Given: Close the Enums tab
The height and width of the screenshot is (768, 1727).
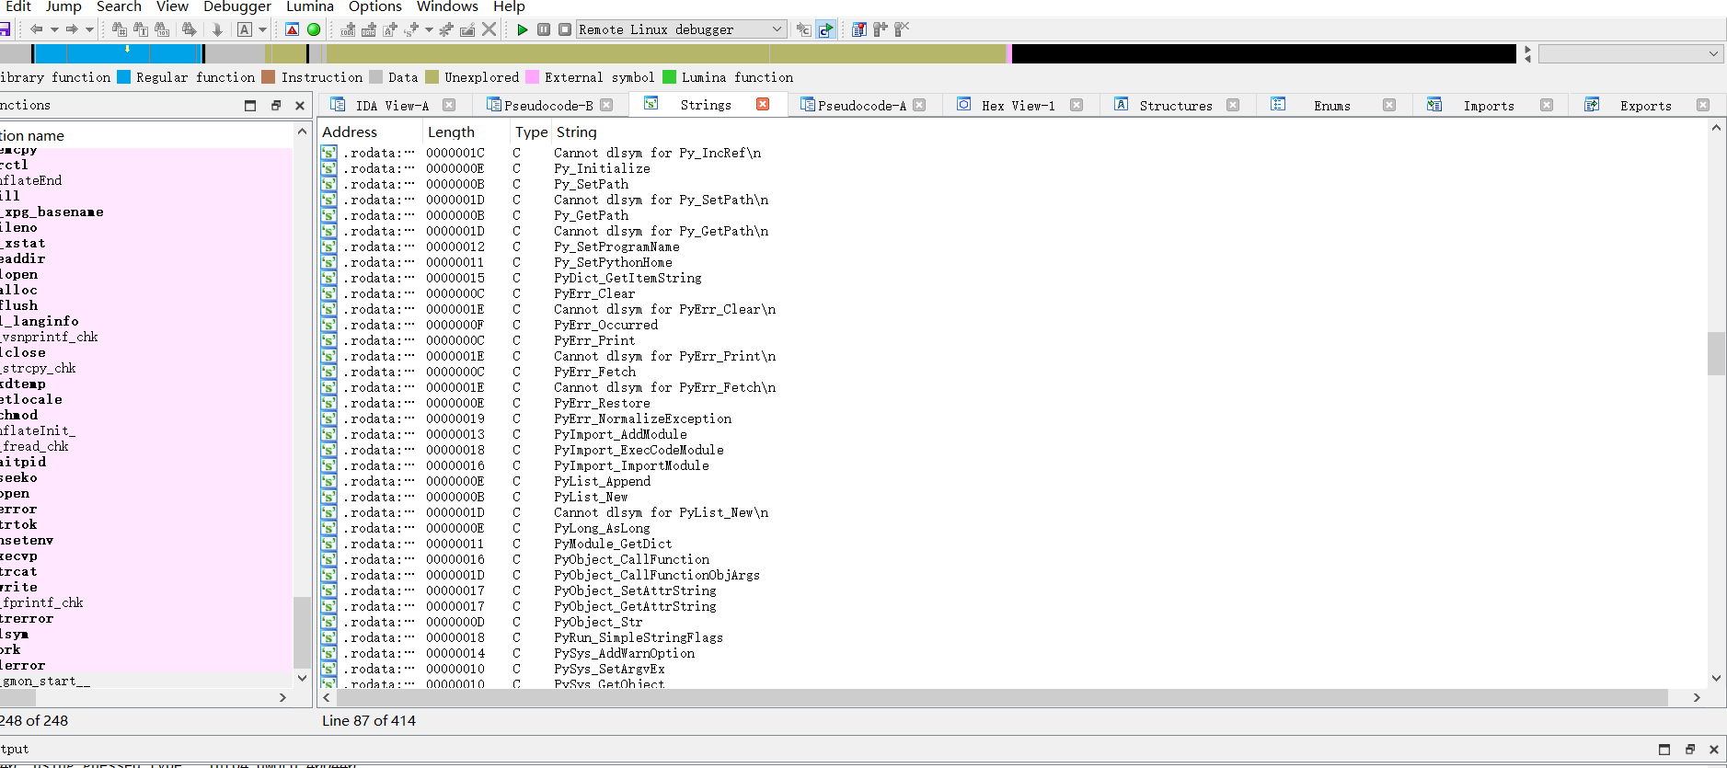Looking at the screenshot, I should pyautogui.click(x=1389, y=106).
